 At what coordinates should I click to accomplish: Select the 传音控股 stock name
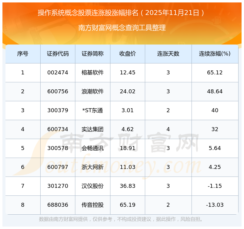click(92, 205)
